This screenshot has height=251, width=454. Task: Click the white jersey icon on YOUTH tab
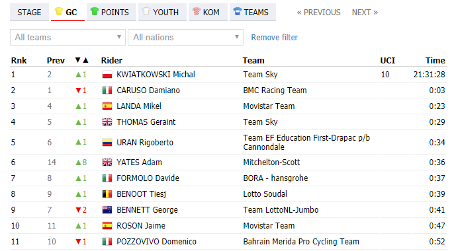[x=146, y=11]
